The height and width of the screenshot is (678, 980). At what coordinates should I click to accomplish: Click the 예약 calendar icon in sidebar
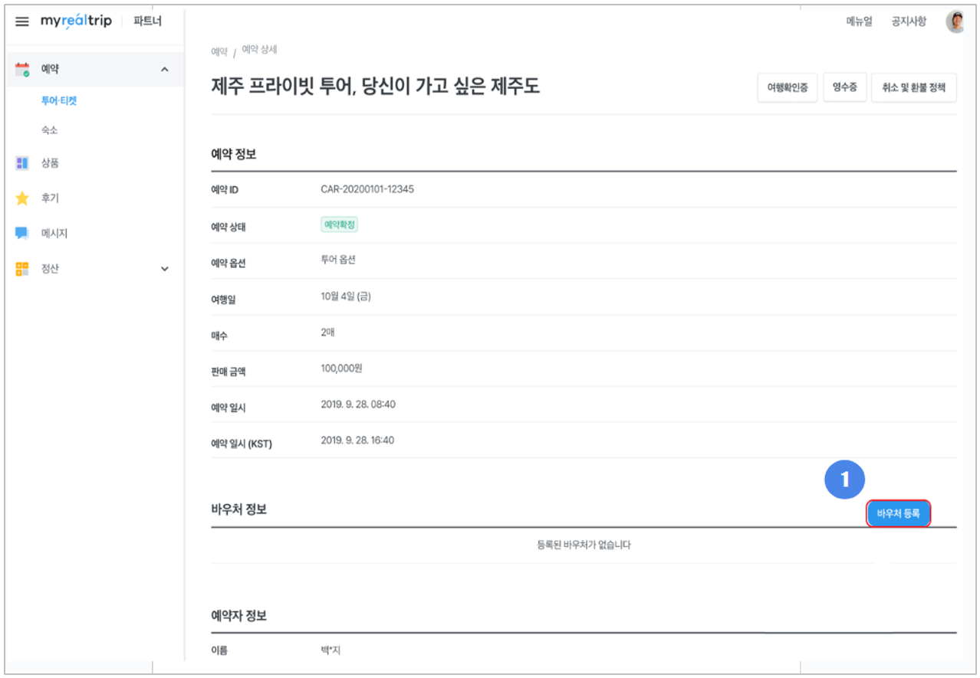(x=22, y=70)
